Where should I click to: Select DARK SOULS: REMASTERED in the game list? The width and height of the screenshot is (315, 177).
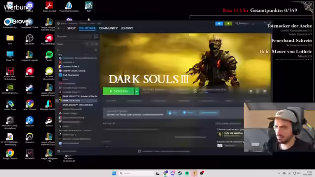click(77, 105)
